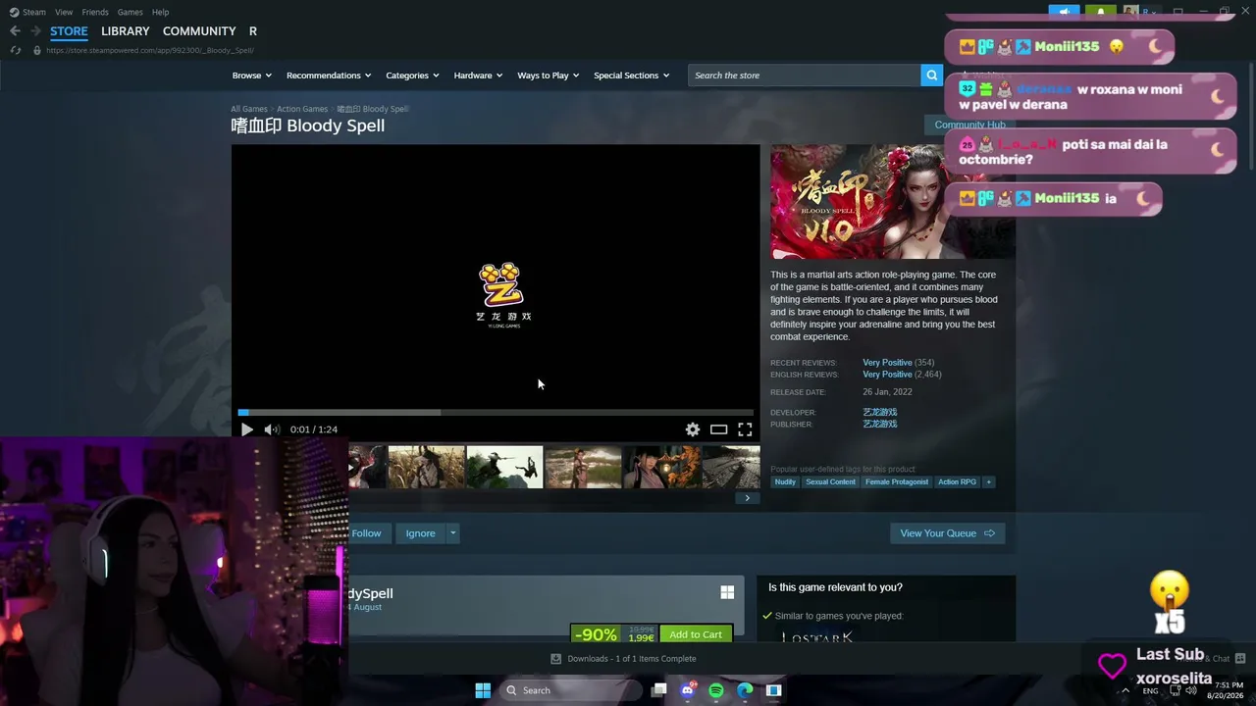Switch to the LIBRARY tab
The image size is (1256, 706).
coord(126,31)
